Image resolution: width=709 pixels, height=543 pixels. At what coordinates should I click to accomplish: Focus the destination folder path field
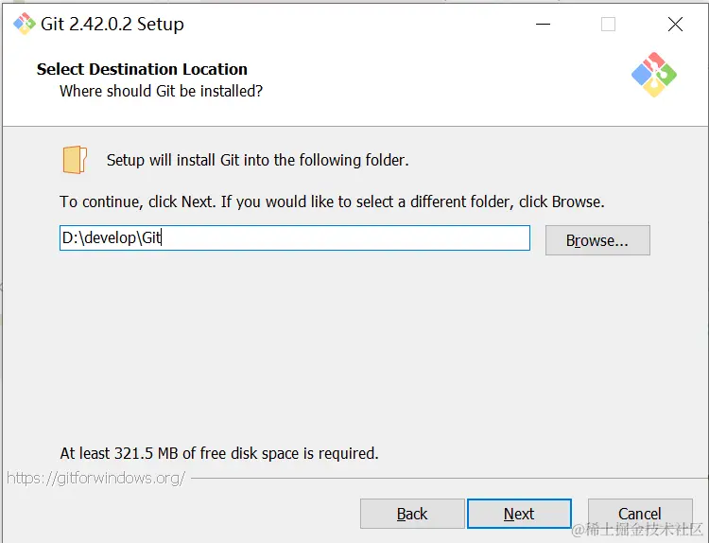(x=294, y=238)
